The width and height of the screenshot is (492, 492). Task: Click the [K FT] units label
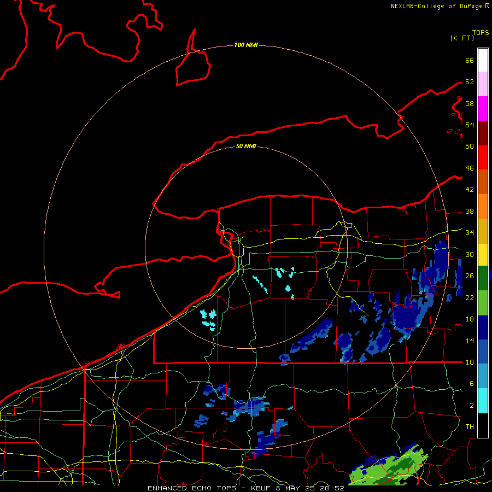pyautogui.click(x=462, y=38)
